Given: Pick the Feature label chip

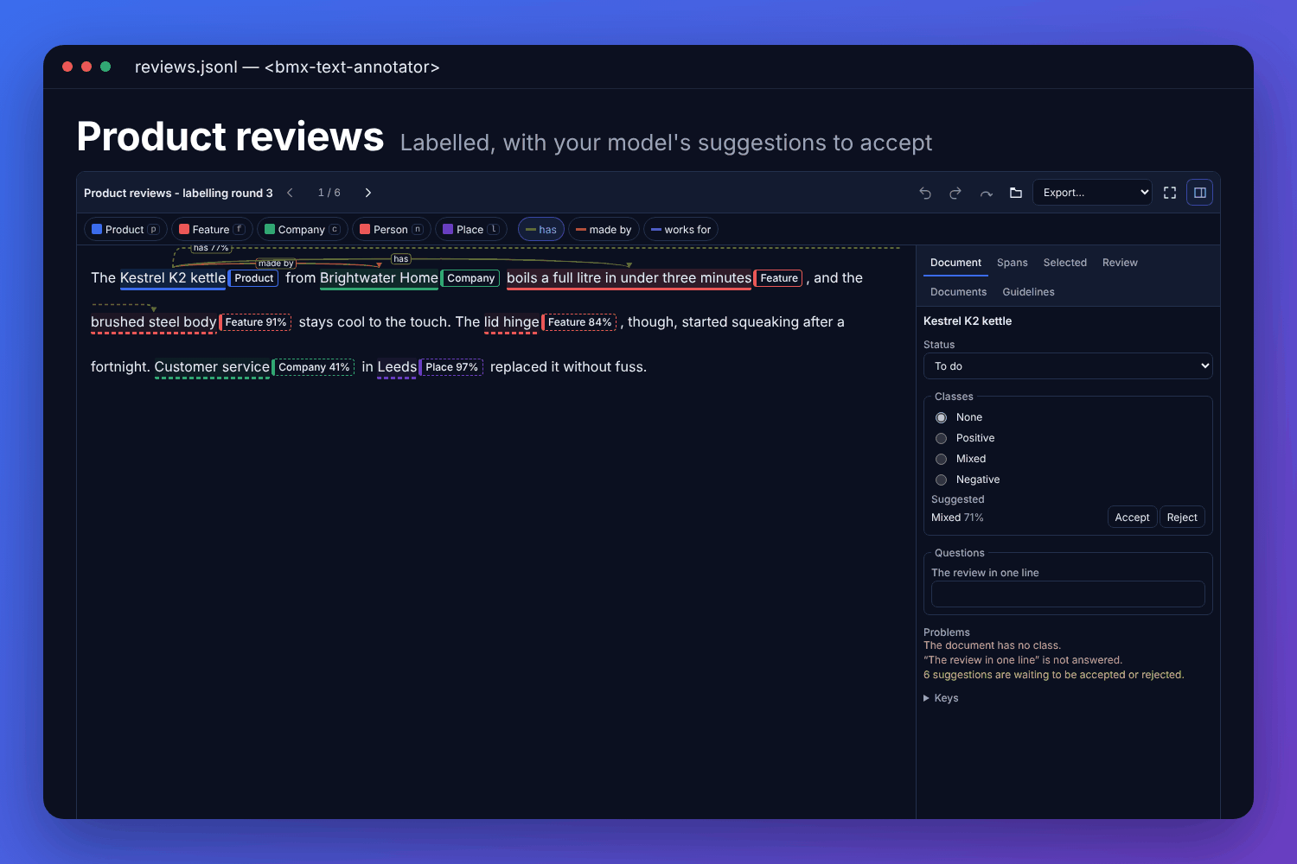Looking at the screenshot, I should click(x=212, y=230).
